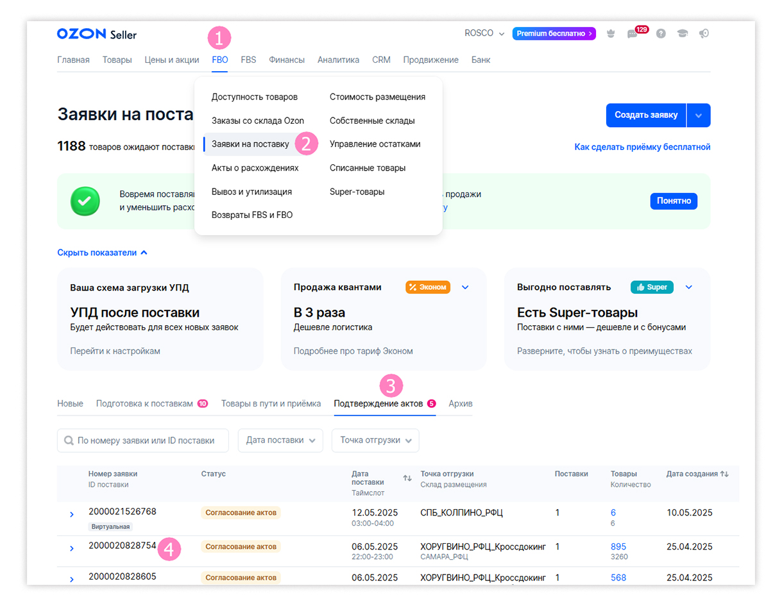The image size is (782, 606).
Task: Click the ХОРУГВИНО_РФЦ_Кроссдокинг cell with САМАРА_РФЦ
Action: 483,551
